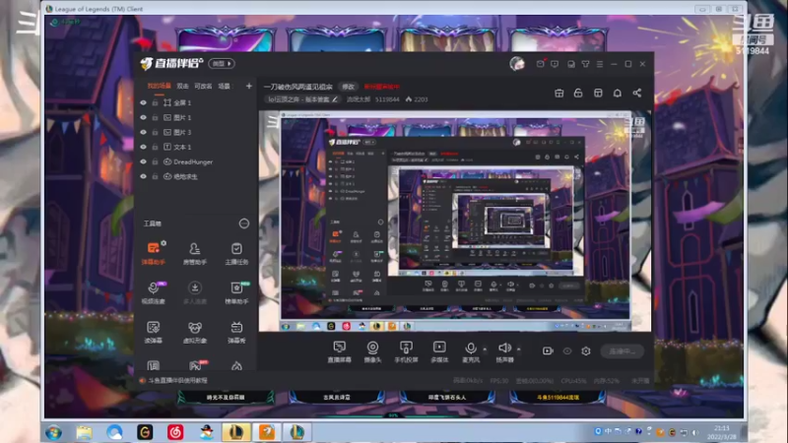The image size is (788, 443).
Task: Click the edit pencil next to category label
Action: (x=335, y=99)
